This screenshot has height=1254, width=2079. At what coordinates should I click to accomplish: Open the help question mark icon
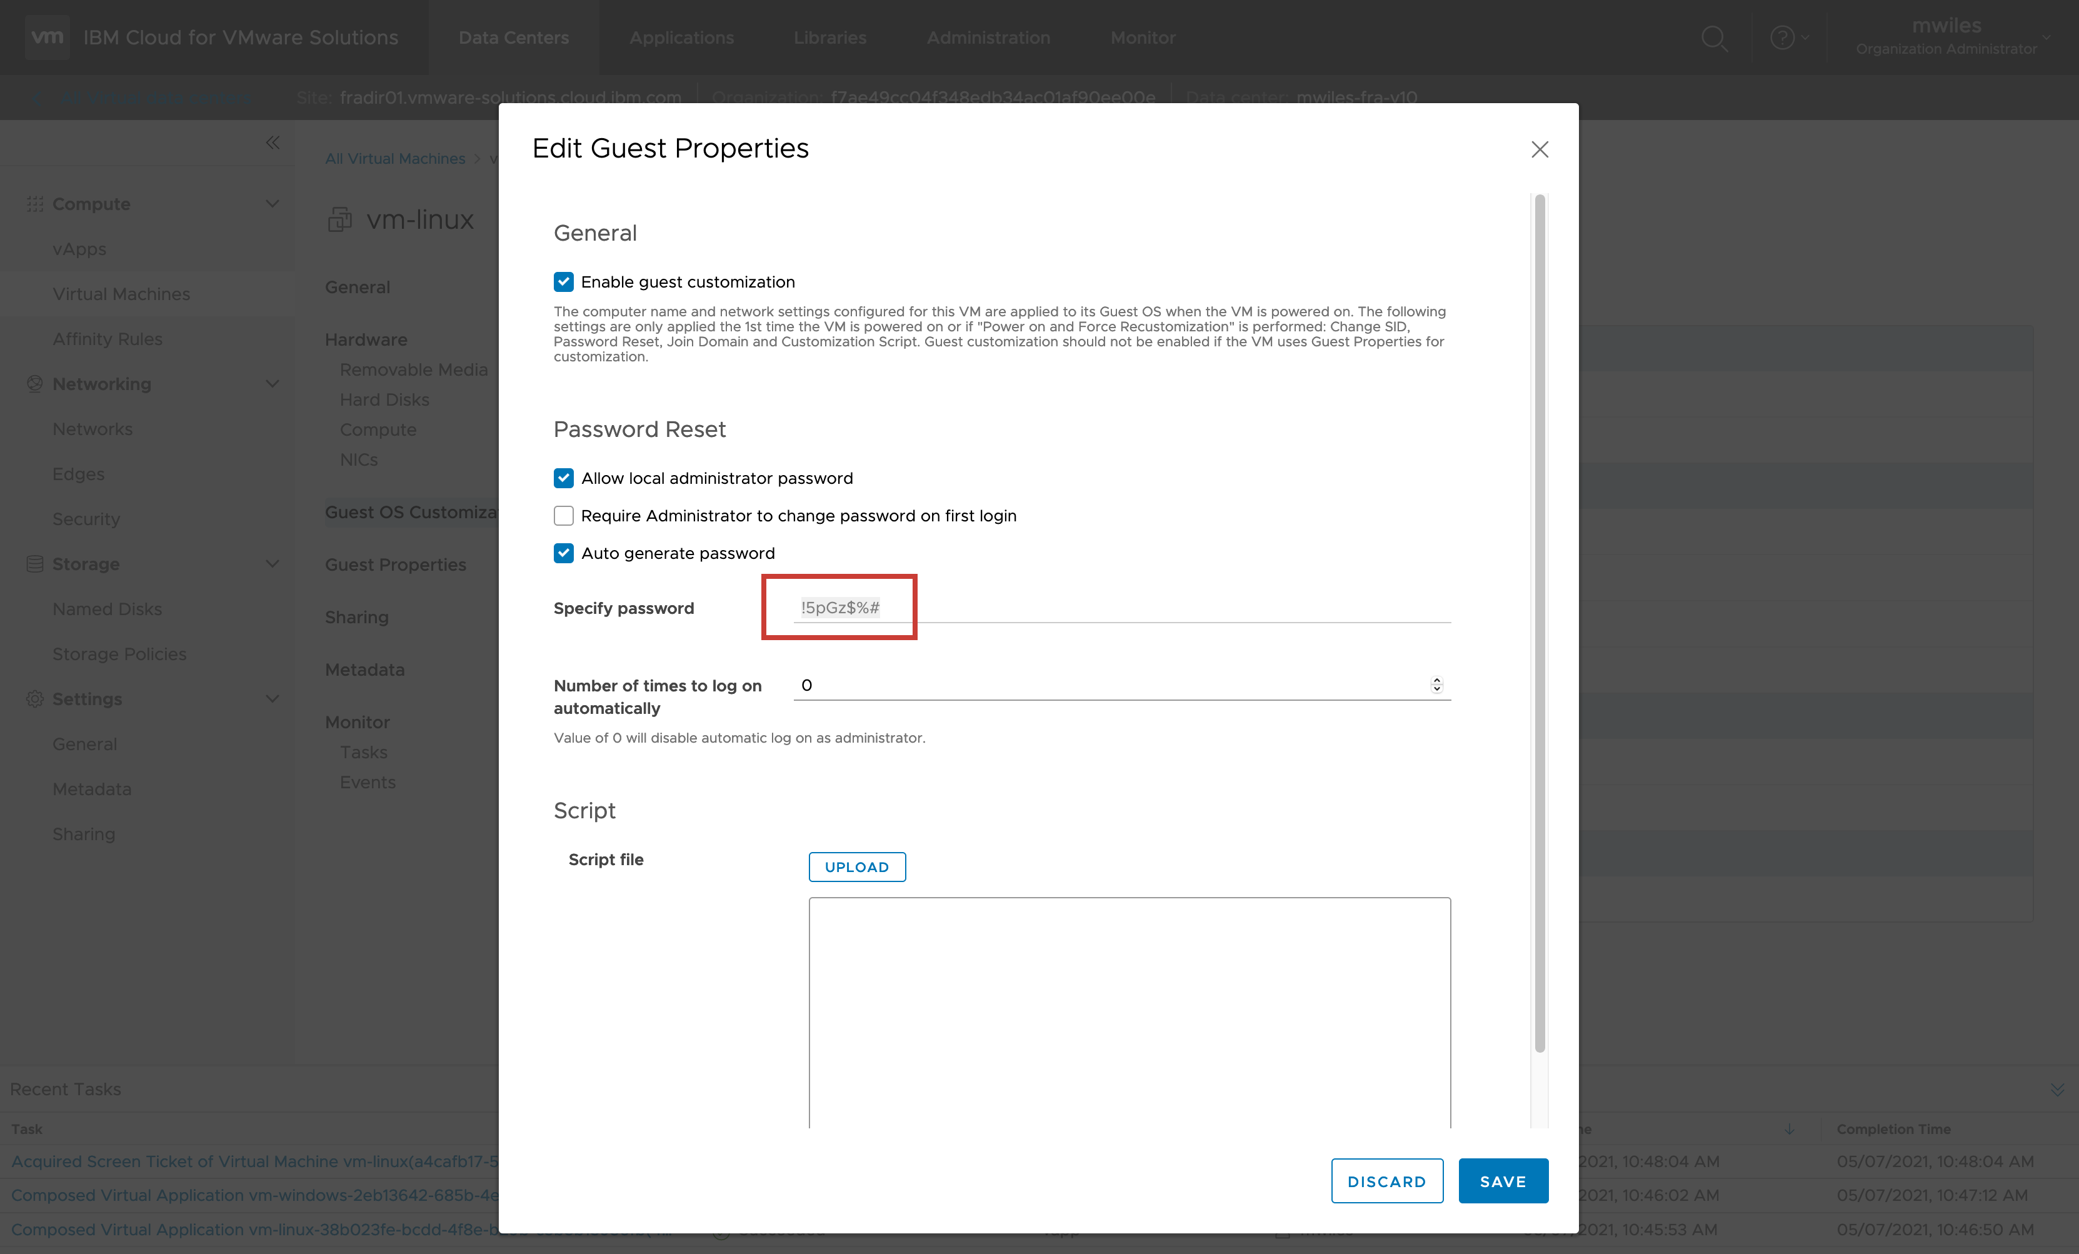pos(1781,38)
